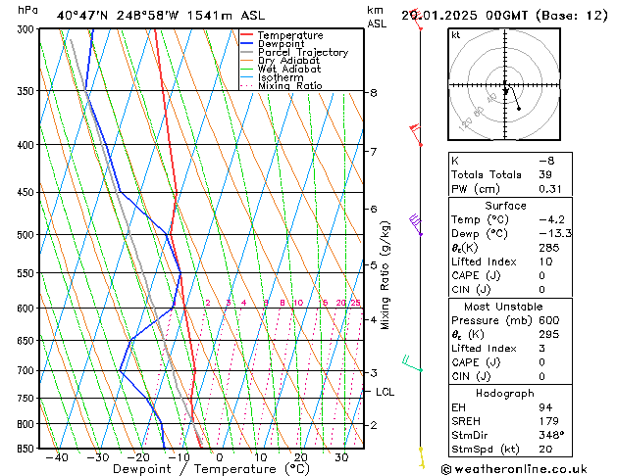This screenshot has width=617, height=476.
Task: Click the red wind barb at 300 hPa
Action: (x=417, y=20)
